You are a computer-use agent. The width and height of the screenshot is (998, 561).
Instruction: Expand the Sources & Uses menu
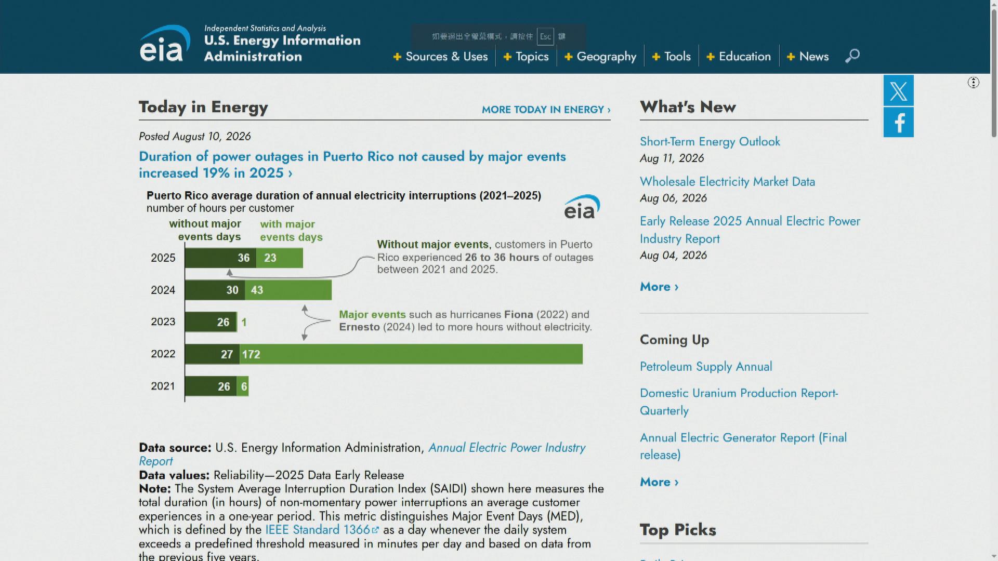(440, 56)
